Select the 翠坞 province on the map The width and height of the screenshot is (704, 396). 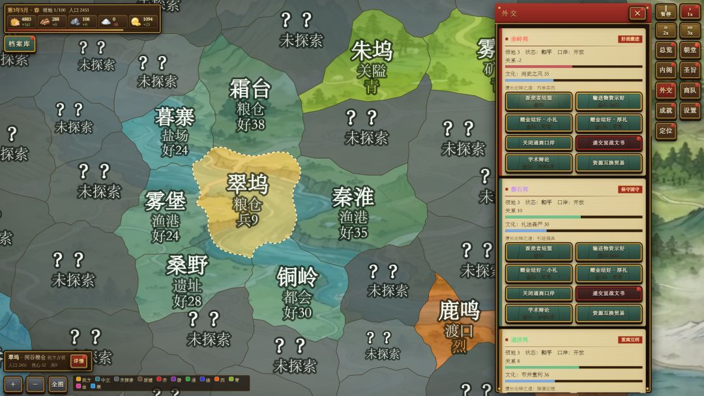coord(247,200)
